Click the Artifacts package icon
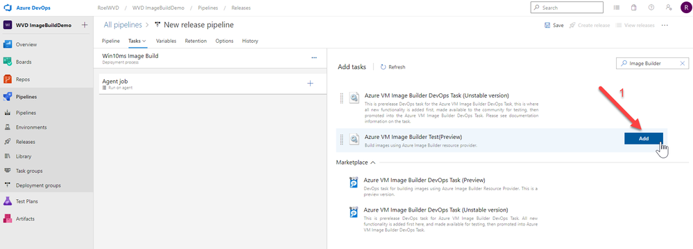The image size is (693, 249). pyautogui.click(x=8, y=219)
